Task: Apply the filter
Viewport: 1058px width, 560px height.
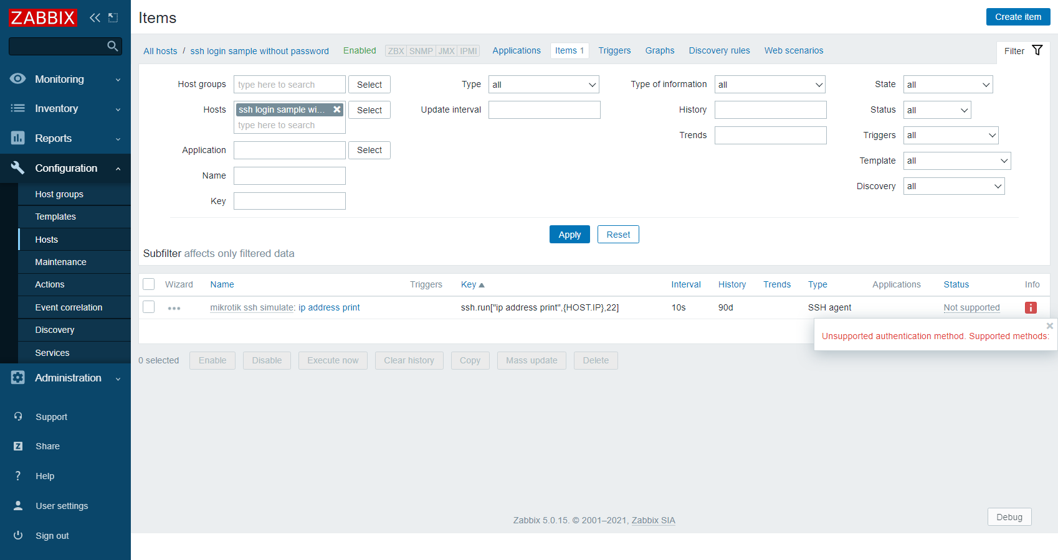Action: (570, 235)
